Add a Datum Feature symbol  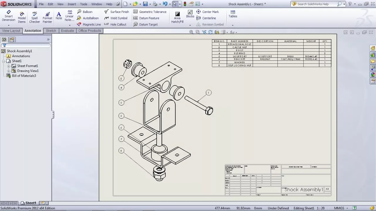click(146, 18)
